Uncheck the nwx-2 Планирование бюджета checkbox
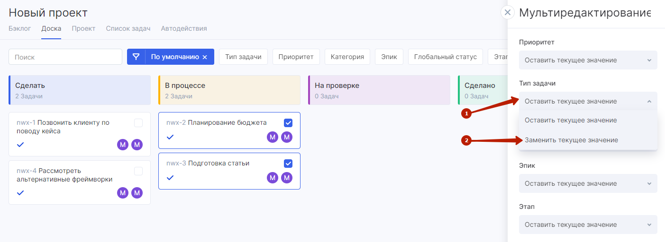Viewport: 665px width, 242px height. [x=288, y=123]
